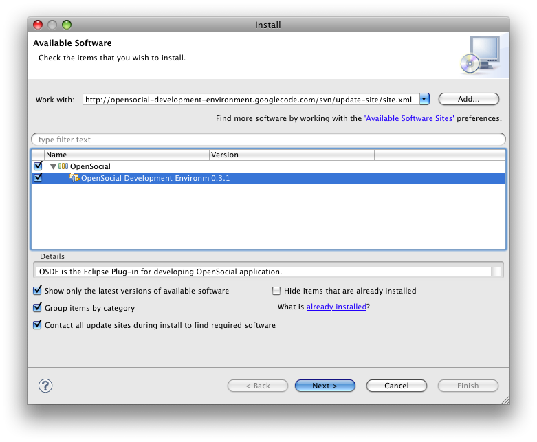Click the OpenSocial Development Environment feature icon
This screenshot has height=442, width=537.
coord(74,177)
